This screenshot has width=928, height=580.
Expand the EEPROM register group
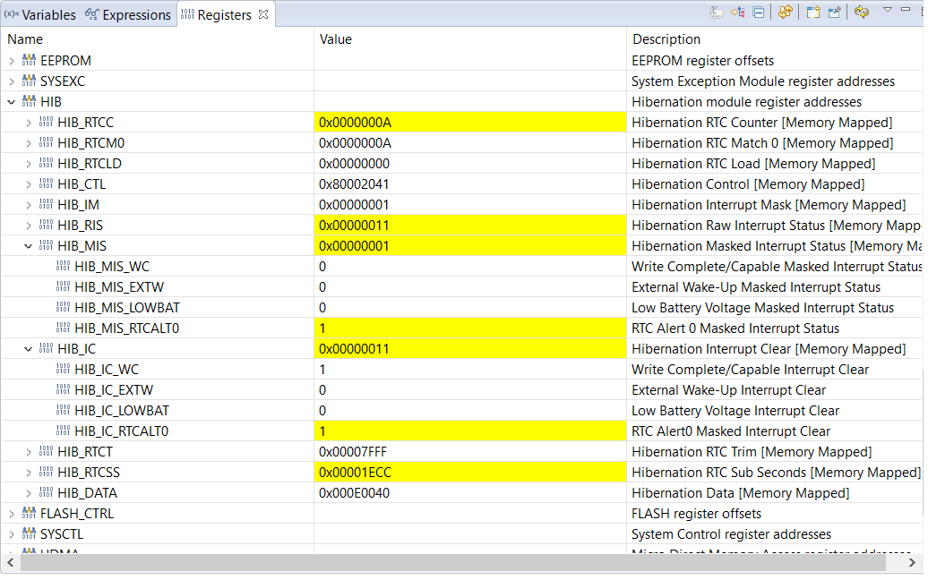(12, 61)
